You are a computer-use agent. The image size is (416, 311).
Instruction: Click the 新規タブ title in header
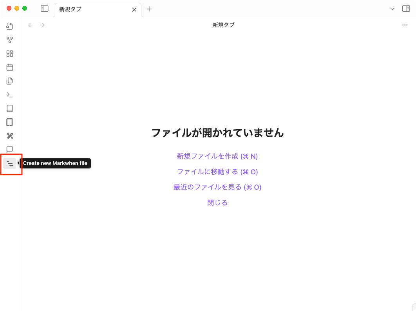point(223,25)
